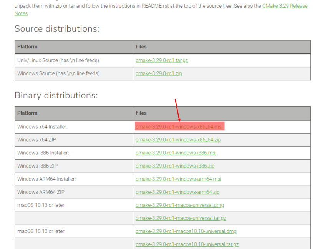Open the CMake 3.29 Release Notes link

click(285, 6)
